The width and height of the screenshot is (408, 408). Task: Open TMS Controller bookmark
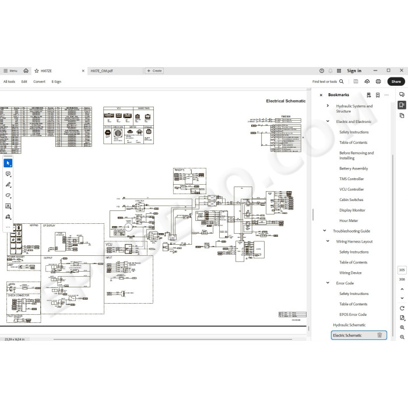coord(351,179)
